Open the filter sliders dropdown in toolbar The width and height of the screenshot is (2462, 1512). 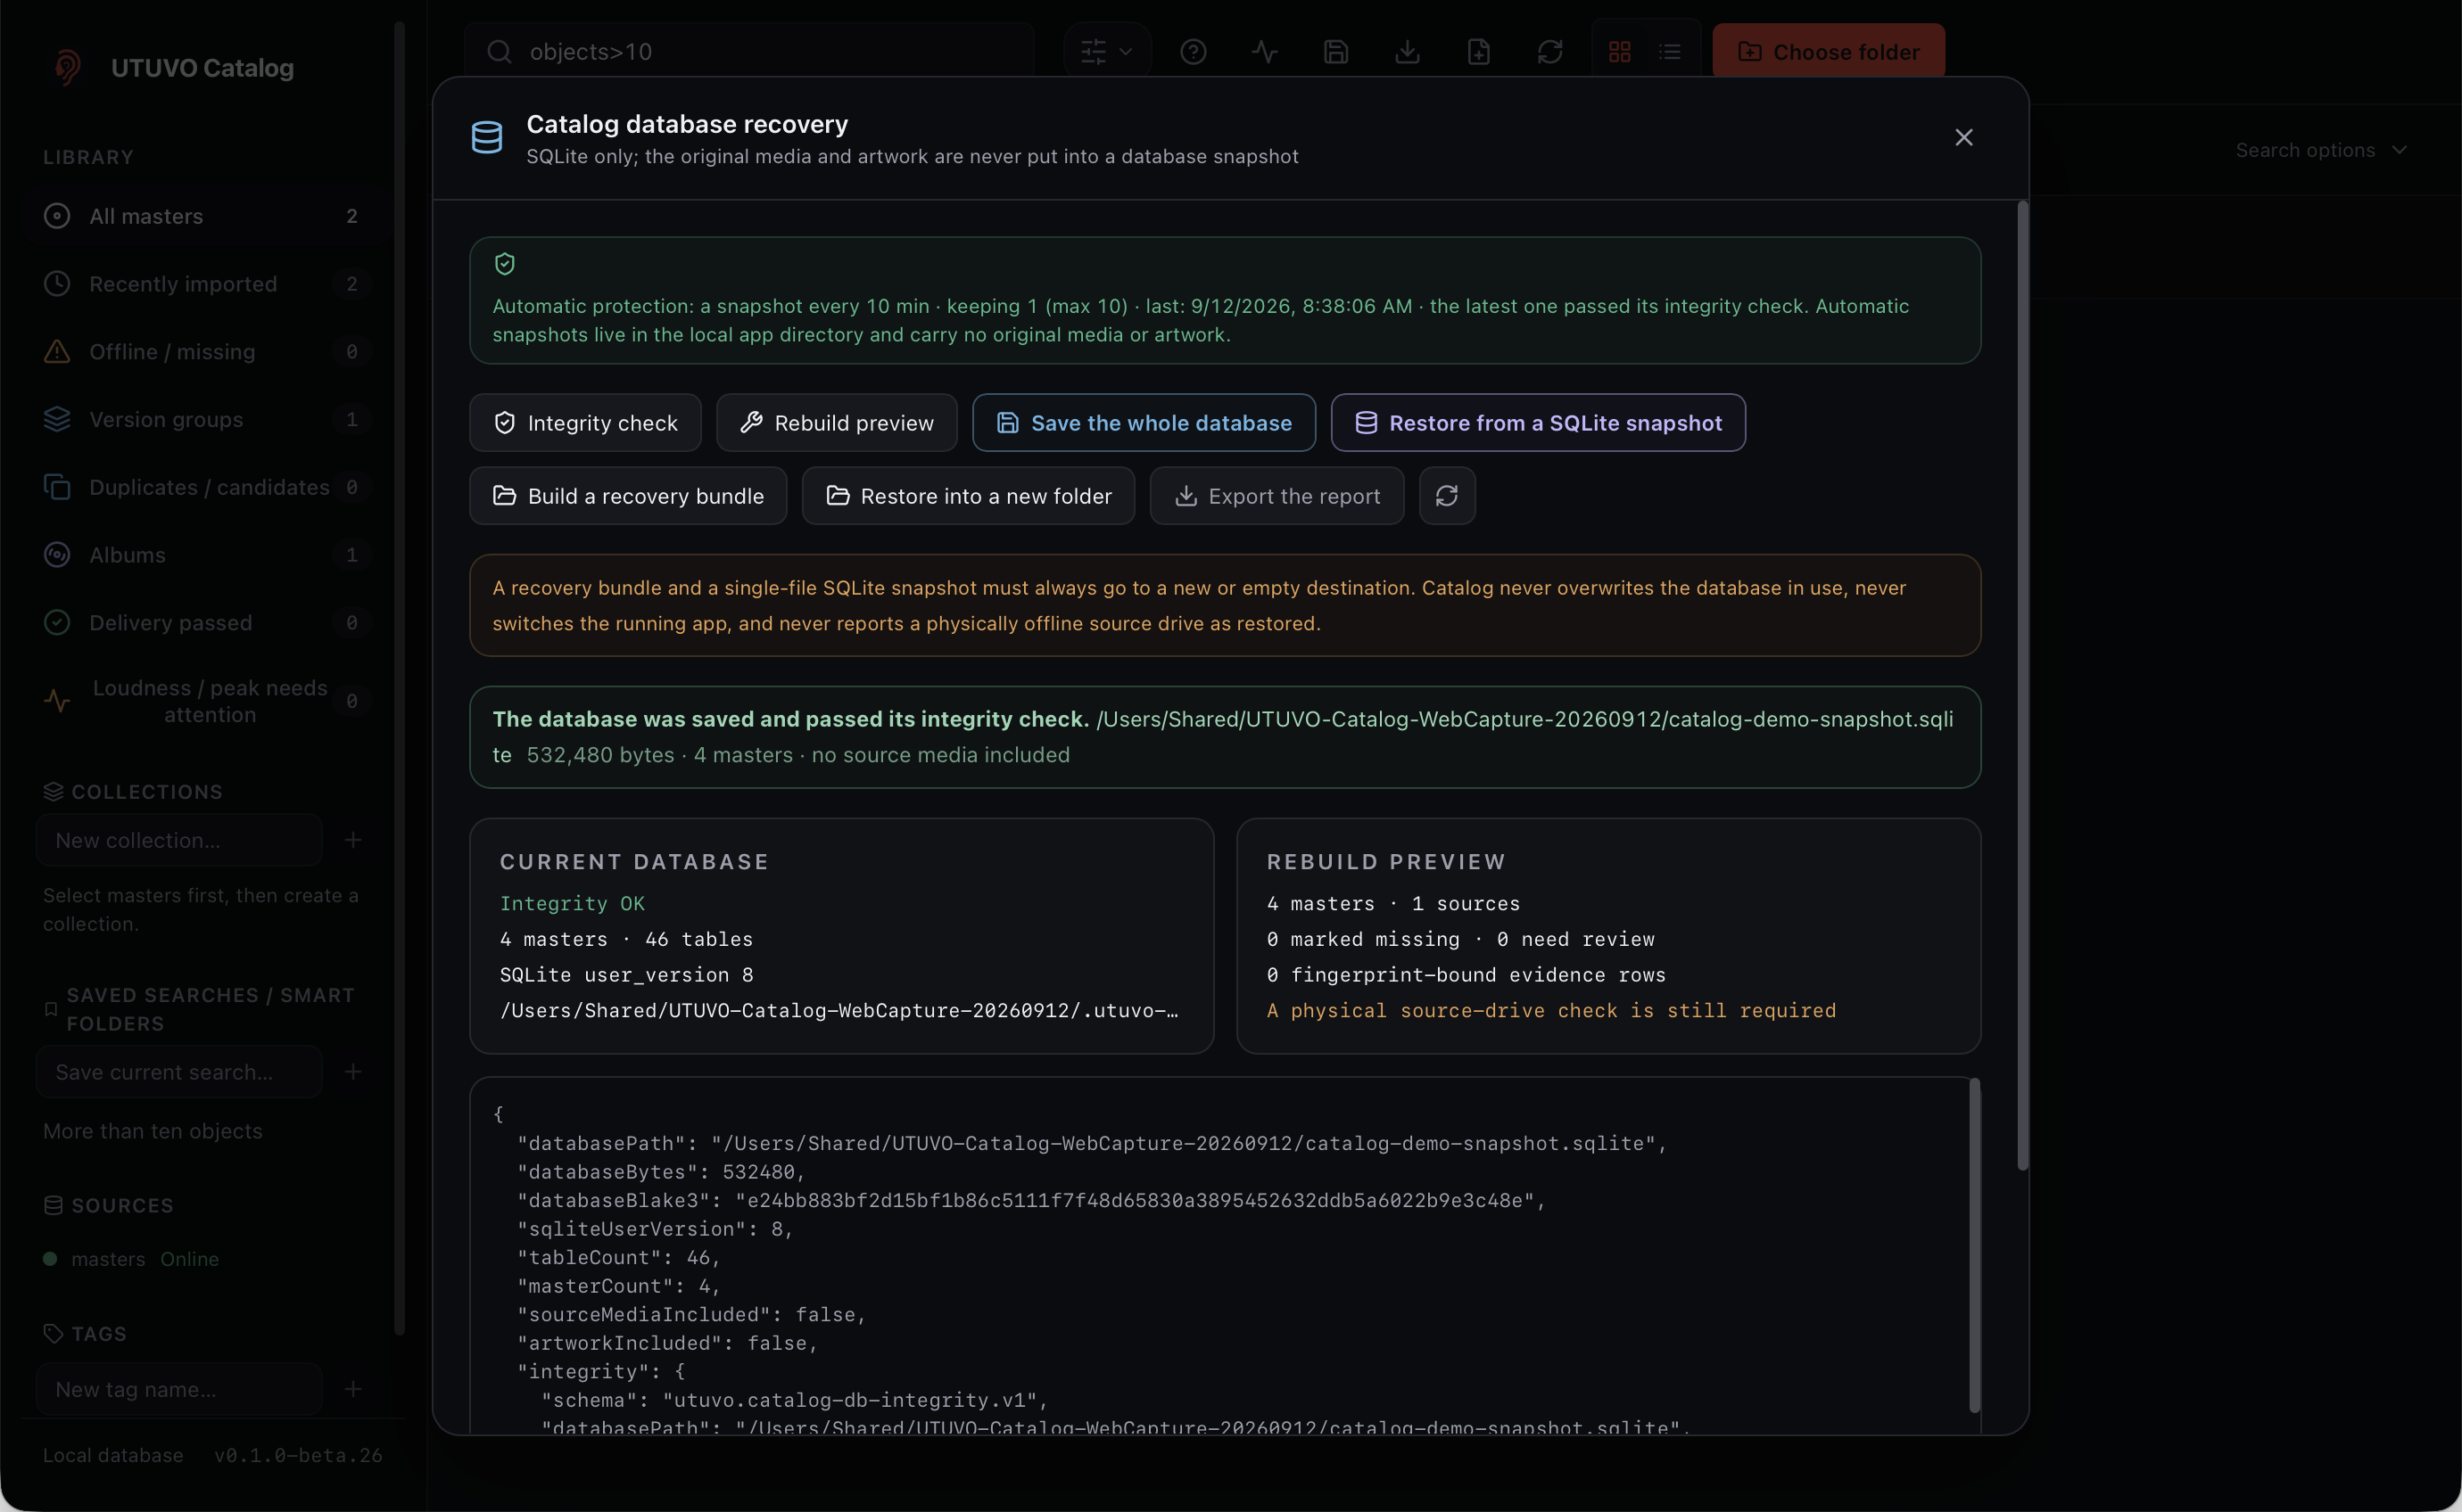coord(1106,51)
